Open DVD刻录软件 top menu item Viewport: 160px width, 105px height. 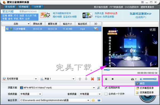pyautogui.click(x=132, y=7)
